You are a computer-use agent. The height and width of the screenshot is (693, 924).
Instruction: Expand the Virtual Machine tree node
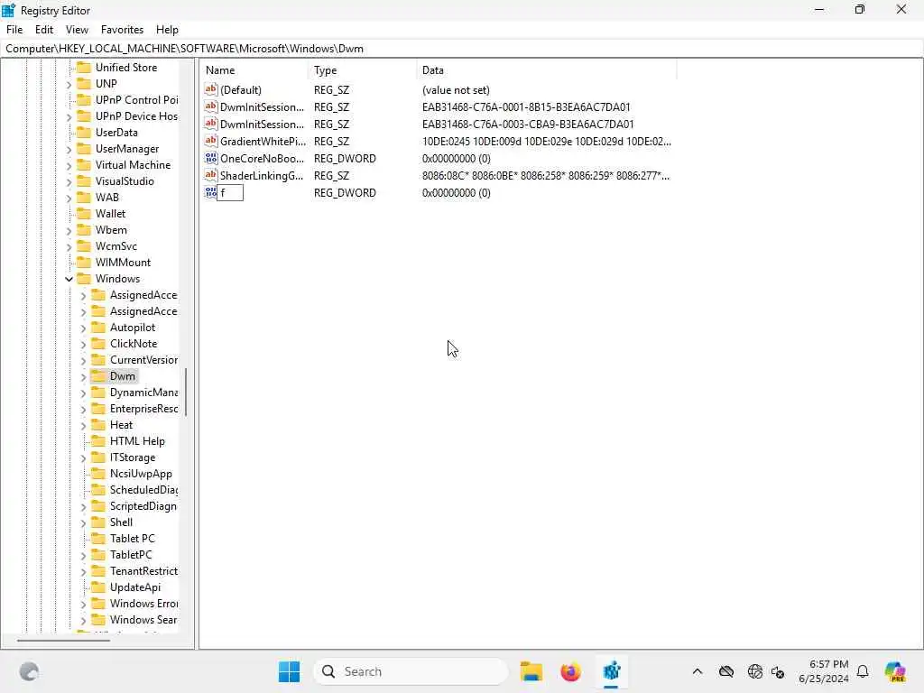click(x=69, y=166)
